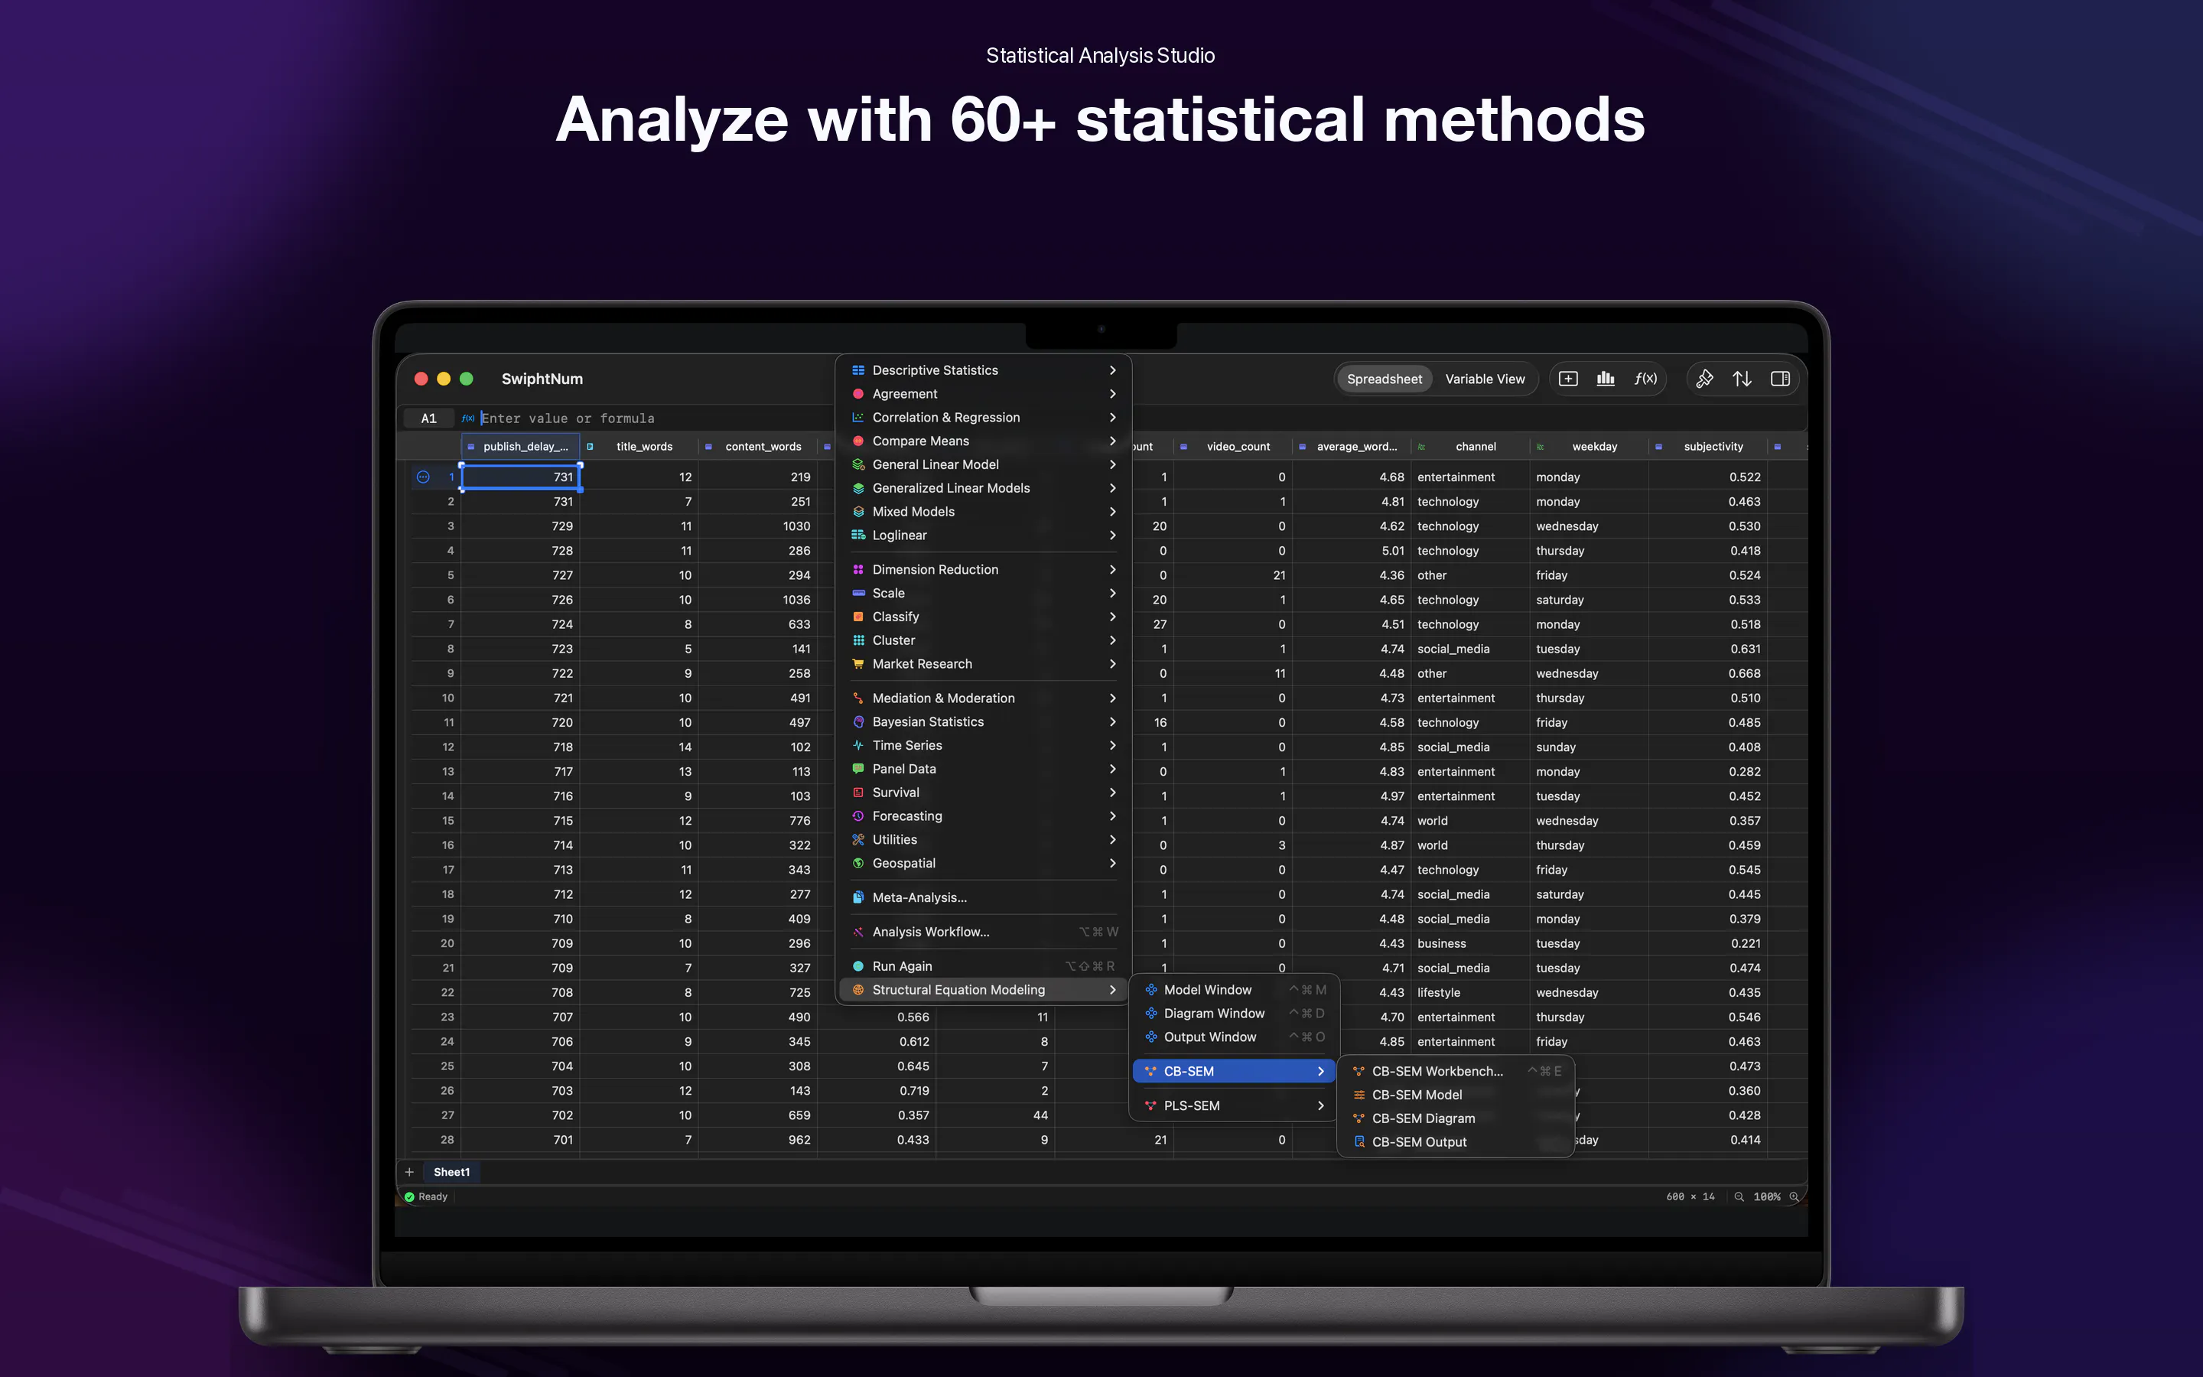Expand Structural Equation Modeling chevron
The image size is (2203, 1377).
[x=1112, y=990]
